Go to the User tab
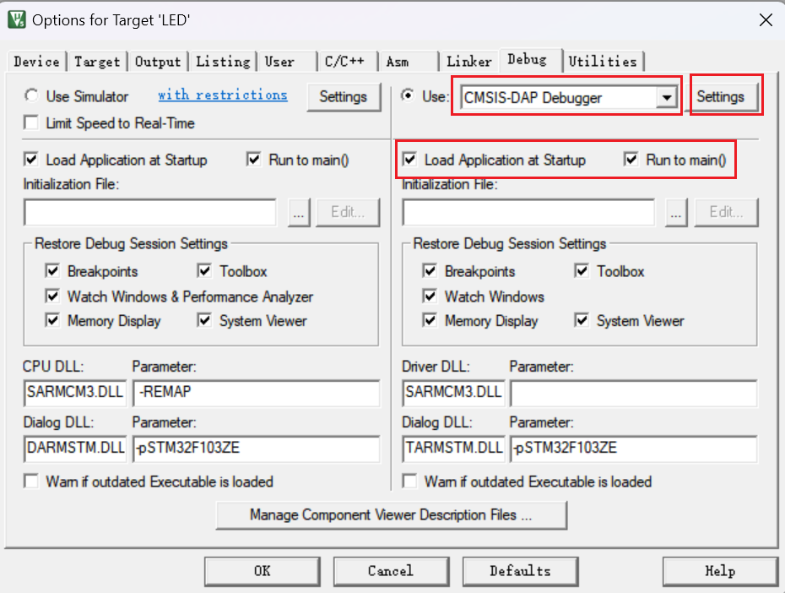The height and width of the screenshot is (593, 785). point(287,62)
